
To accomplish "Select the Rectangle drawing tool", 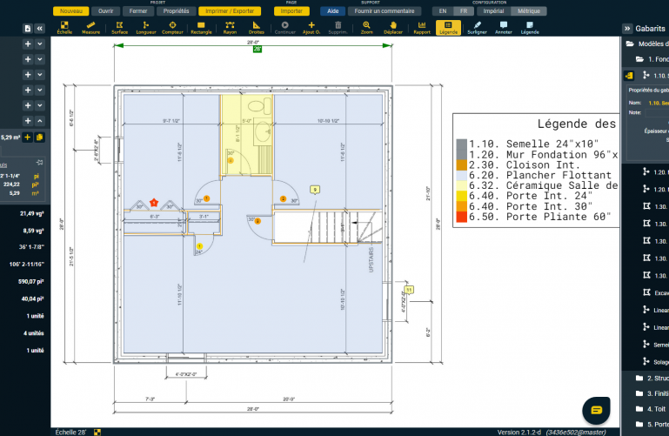I will pyautogui.click(x=201, y=26).
